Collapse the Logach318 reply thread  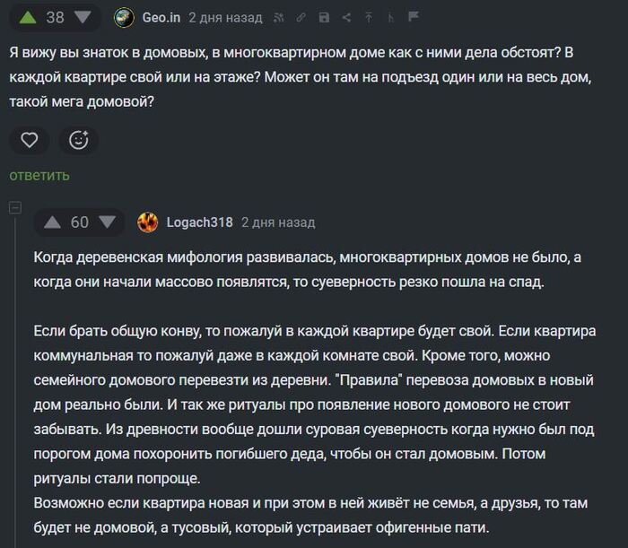pos(14,208)
